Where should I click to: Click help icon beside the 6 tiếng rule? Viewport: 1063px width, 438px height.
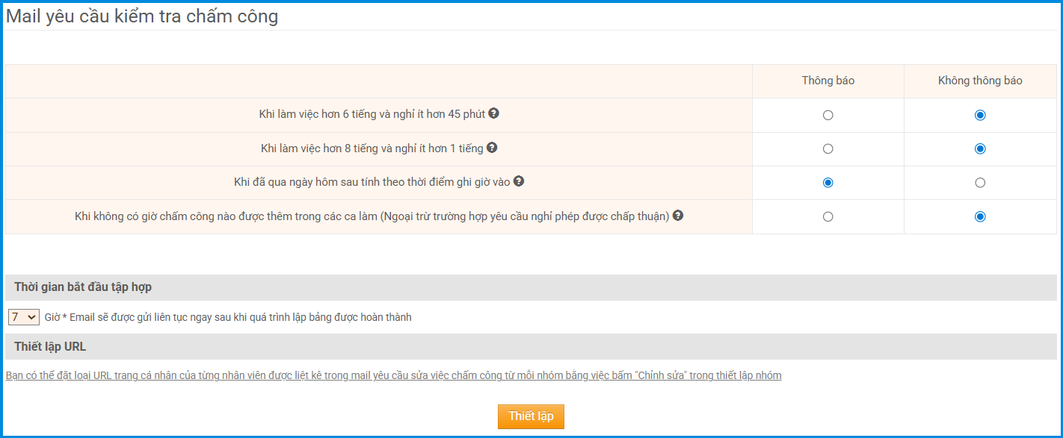[493, 114]
